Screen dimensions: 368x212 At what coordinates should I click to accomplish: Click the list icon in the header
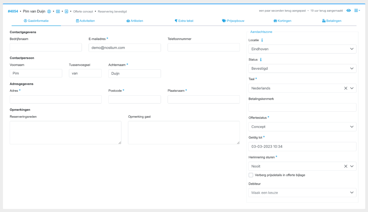[58, 11]
